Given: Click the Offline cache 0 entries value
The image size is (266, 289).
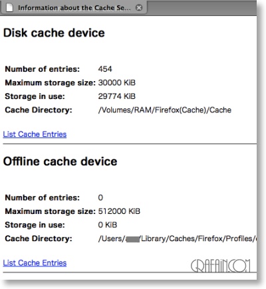Looking at the screenshot, I should point(100,197).
